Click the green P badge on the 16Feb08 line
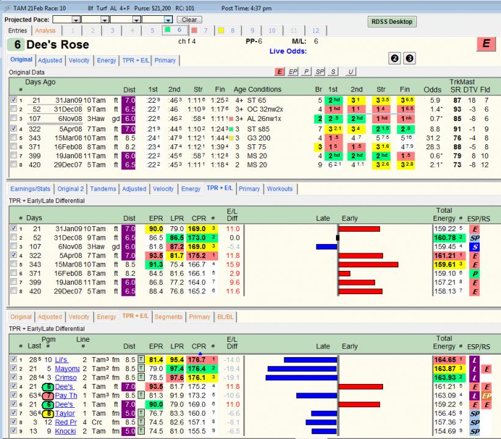 pos(475,274)
